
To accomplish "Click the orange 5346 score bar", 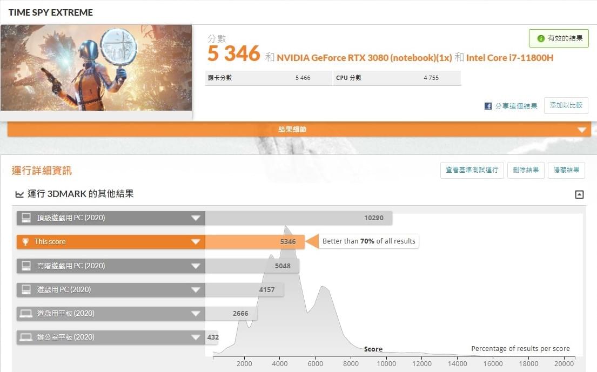I will pos(254,242).
